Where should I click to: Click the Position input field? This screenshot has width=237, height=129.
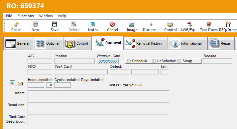click(74, 61)
